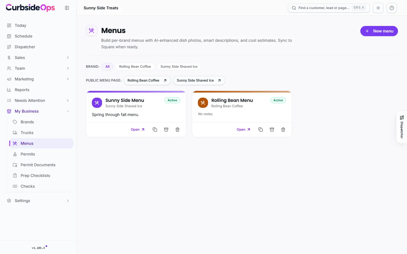
Task: Open Trucks under My Business
Action: (x=41, y=133)
